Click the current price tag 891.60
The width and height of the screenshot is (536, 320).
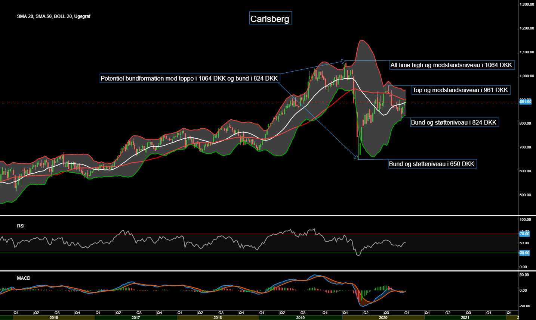click(x=525, y=101)
